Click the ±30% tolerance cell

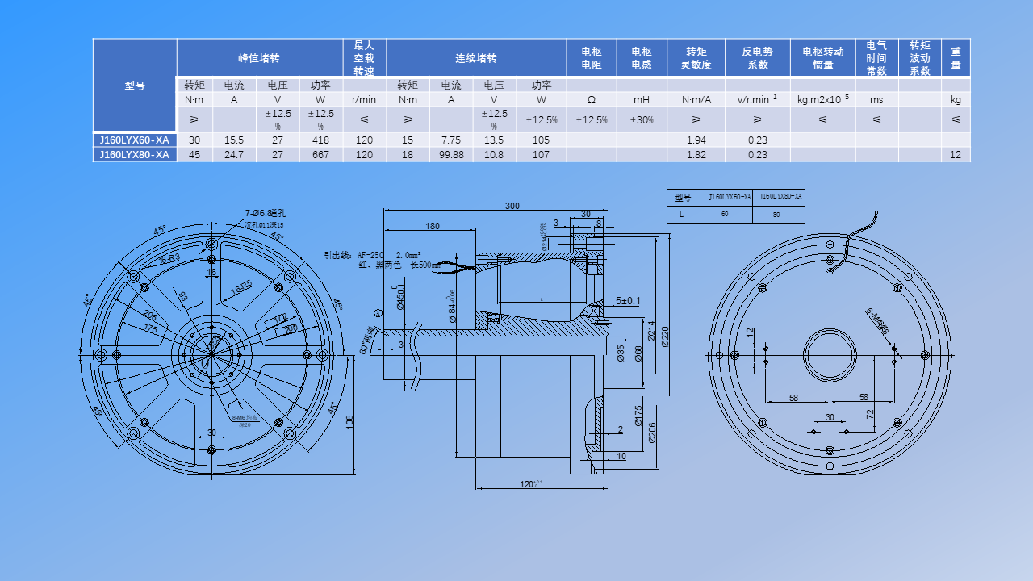point(642,119)
